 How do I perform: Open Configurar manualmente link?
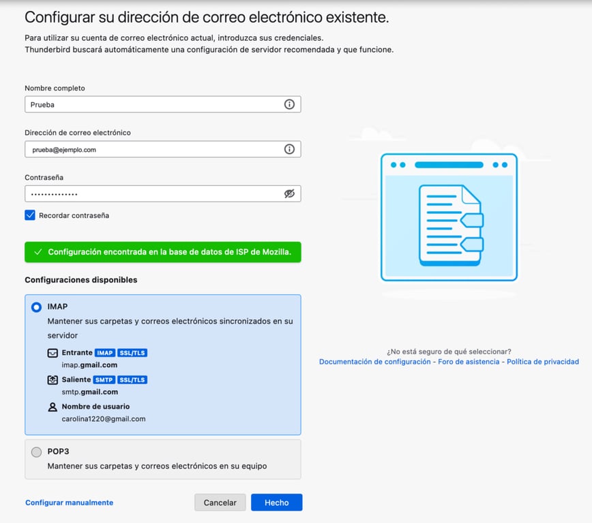coord(69,503)
